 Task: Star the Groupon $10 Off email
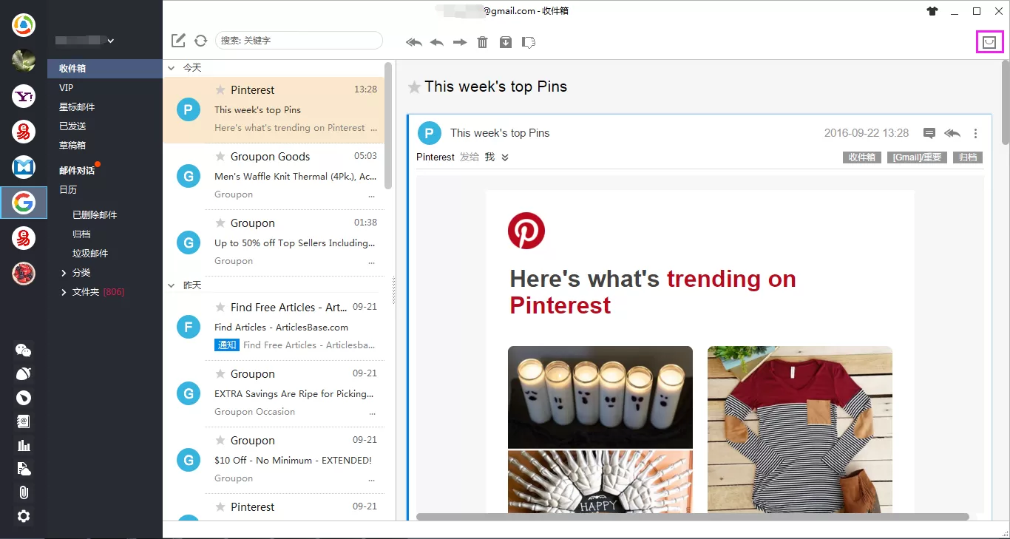tap(220, 440)
